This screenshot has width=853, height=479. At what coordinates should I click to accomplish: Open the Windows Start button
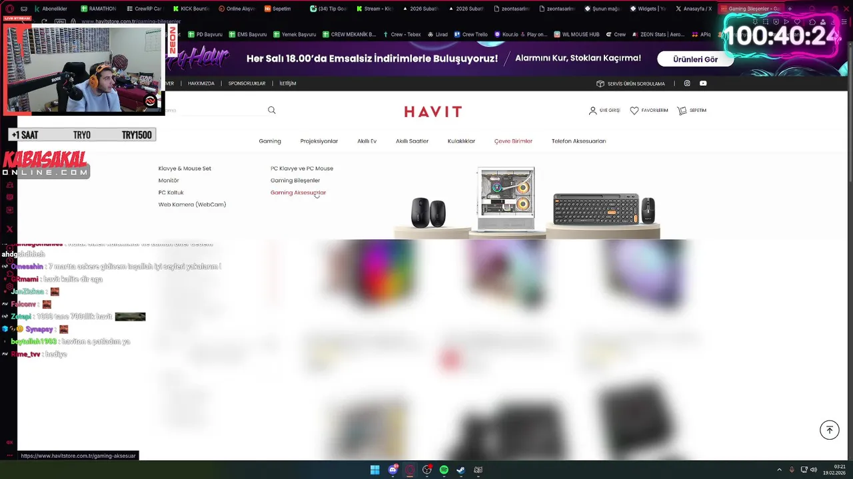pos(375,470)
